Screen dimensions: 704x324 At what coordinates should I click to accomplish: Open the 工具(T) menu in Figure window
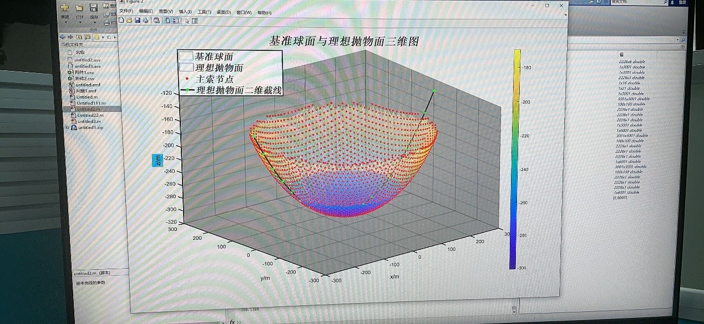click(x=204, y=12)
